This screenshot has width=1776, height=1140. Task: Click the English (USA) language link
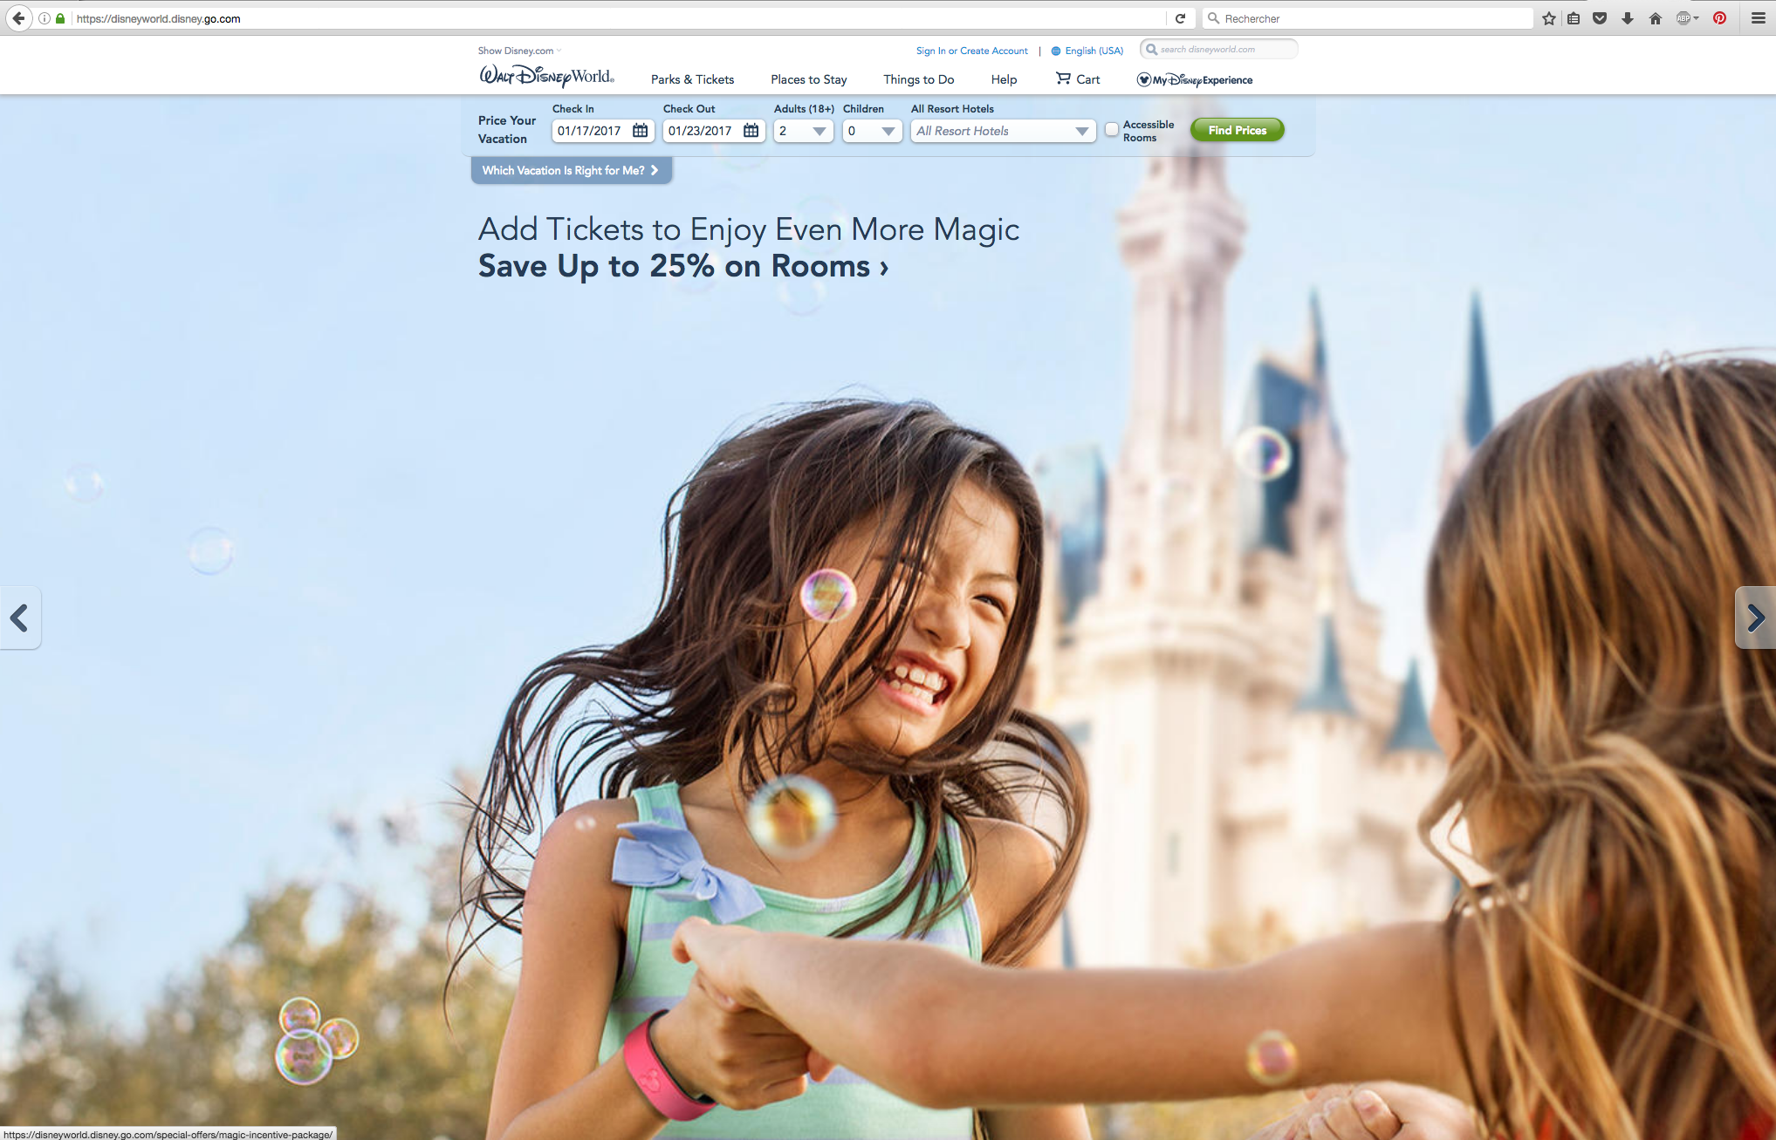point(1094,51)
